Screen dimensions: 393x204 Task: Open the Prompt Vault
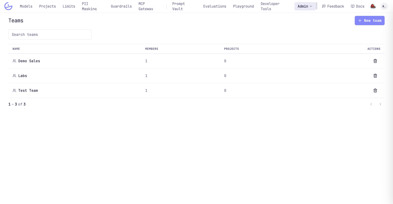pyautogui.click(x=179, y=6)
